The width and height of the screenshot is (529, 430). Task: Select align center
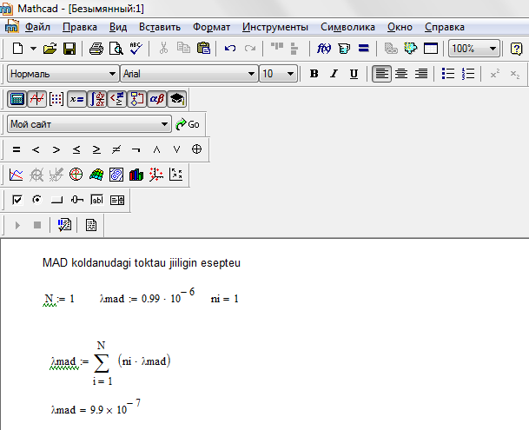click(x=401, y=74)
